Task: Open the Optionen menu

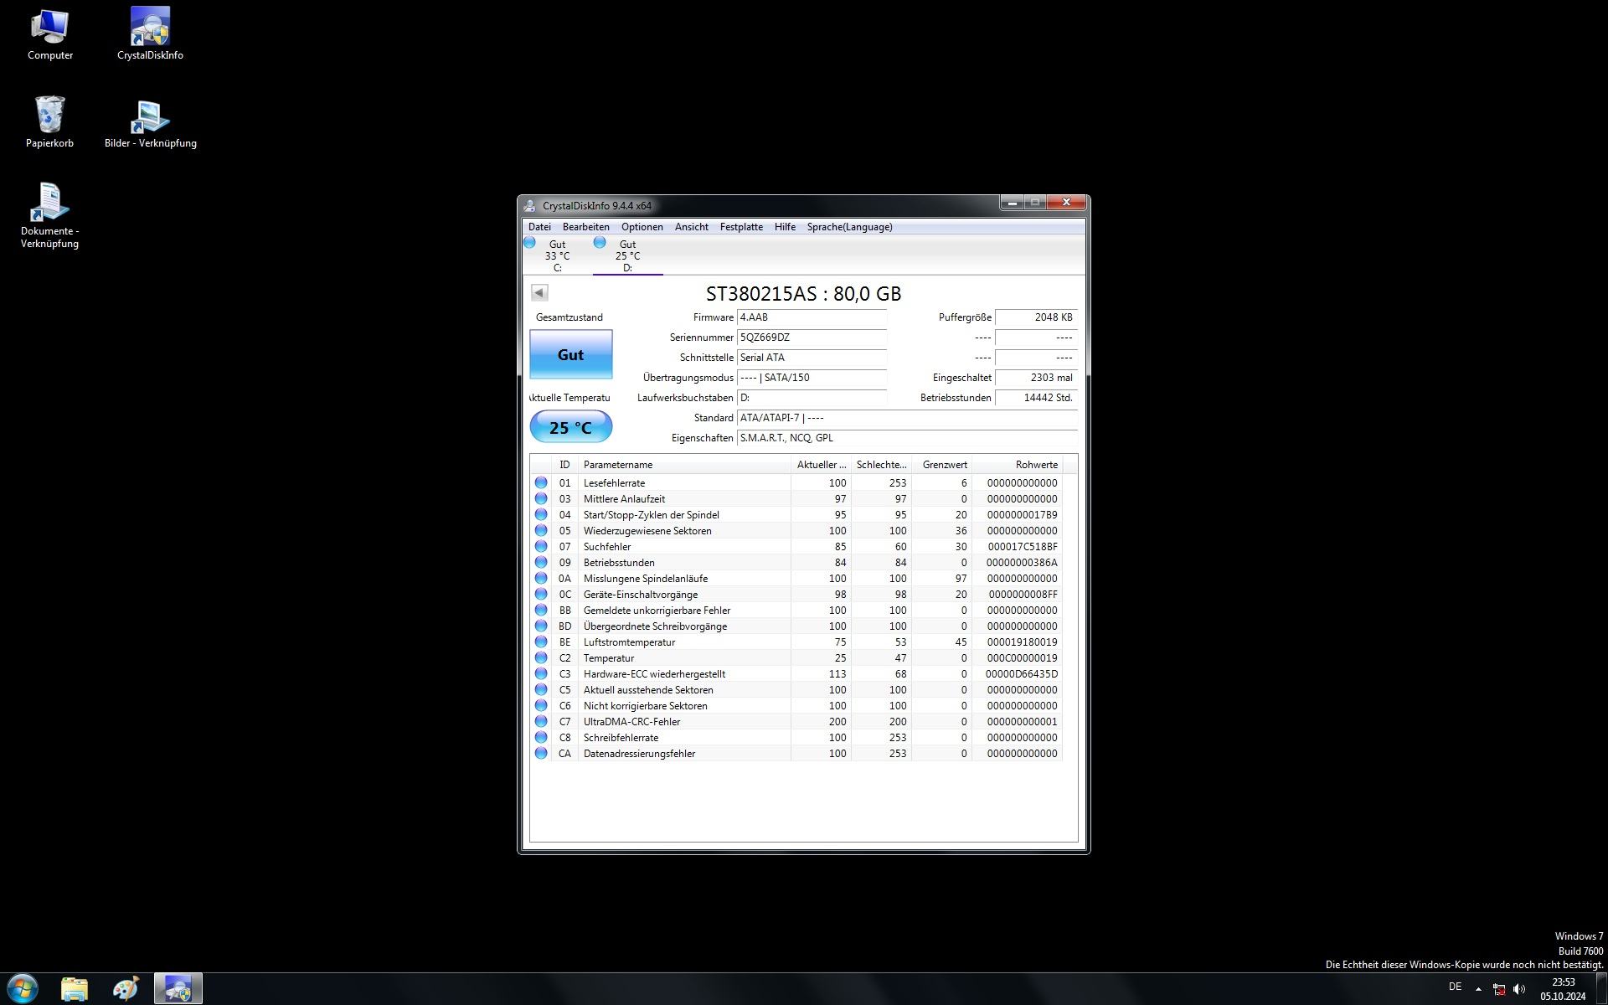Action: (642, 227)
